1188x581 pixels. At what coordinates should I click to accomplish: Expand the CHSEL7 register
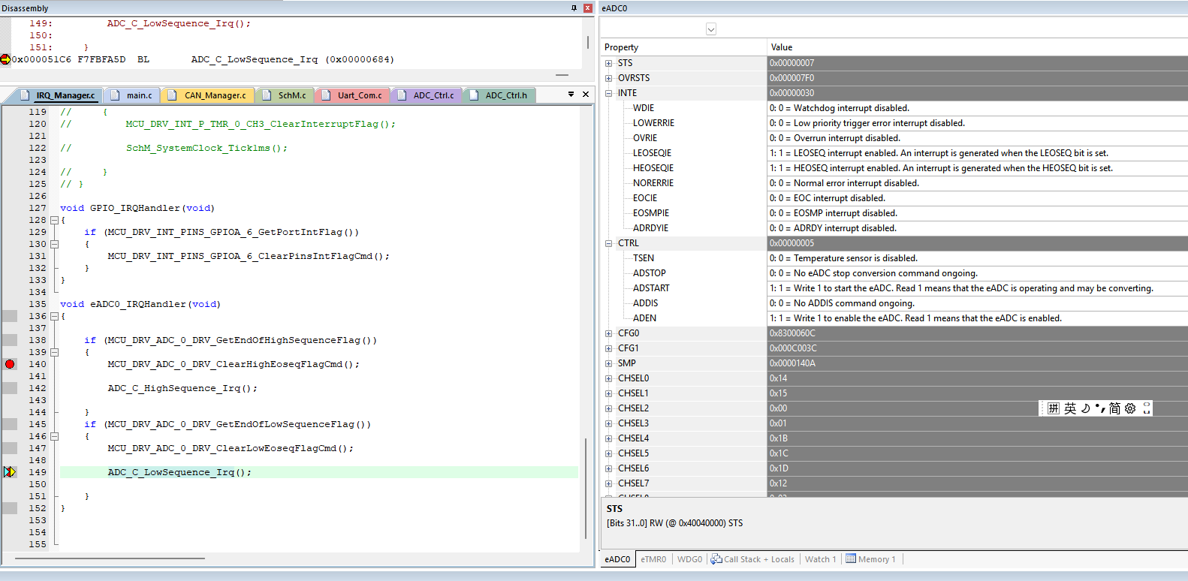point(609,483)
